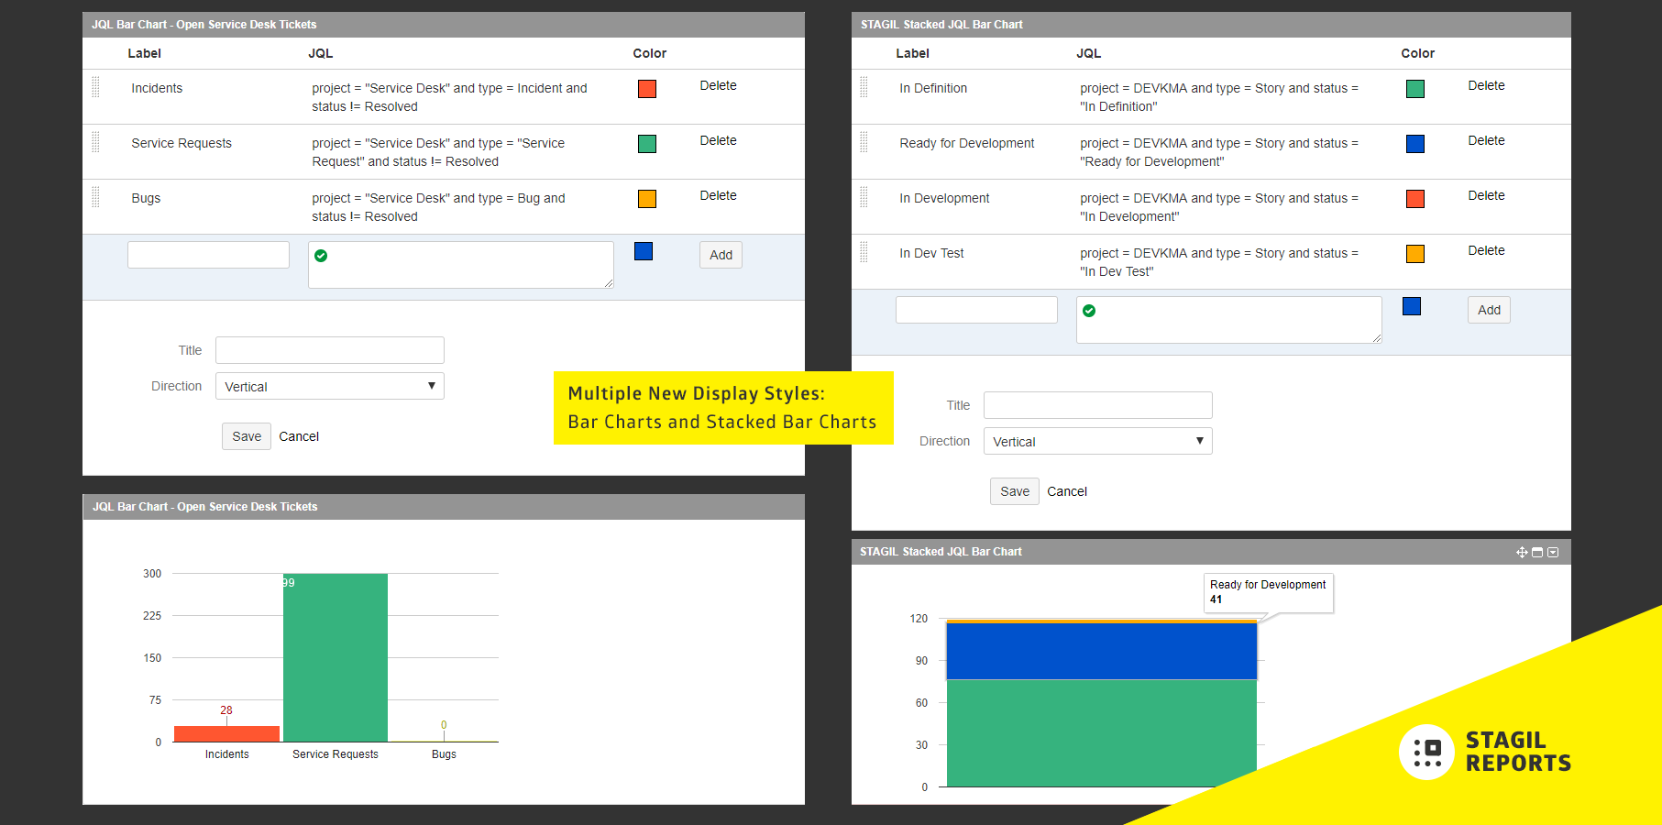Open the red color swatch for In Development
The height and width of the screenshot is (825, 1662).
pyautogui.click(x=1415, y=199)
